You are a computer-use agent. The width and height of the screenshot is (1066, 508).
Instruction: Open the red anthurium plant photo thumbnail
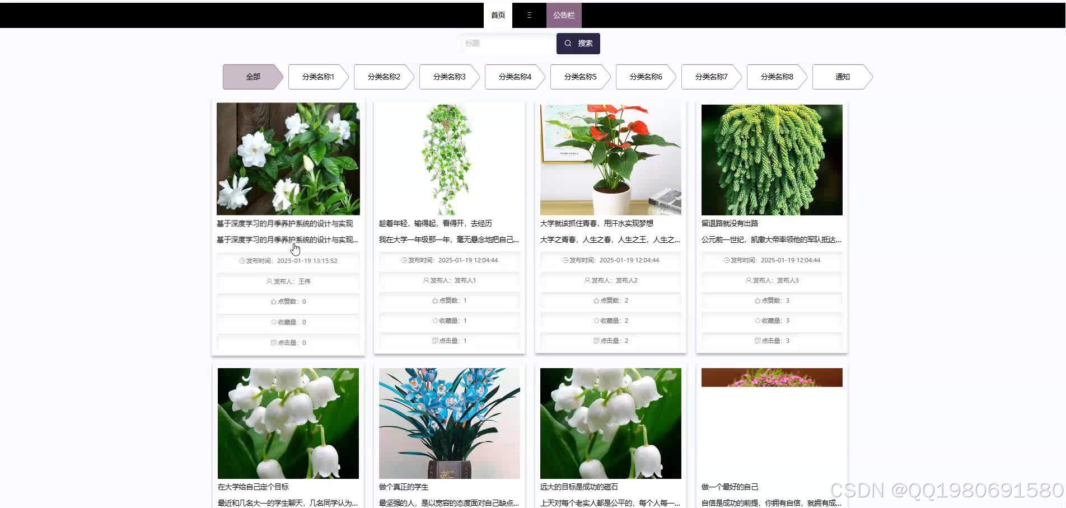coord(610,159)
